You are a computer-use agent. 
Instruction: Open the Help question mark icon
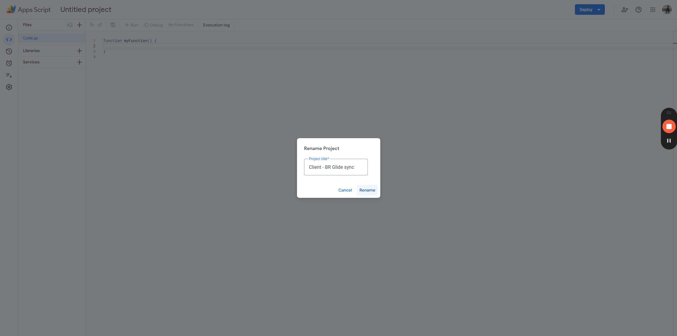pyautogui.click(x=638, y=10)
